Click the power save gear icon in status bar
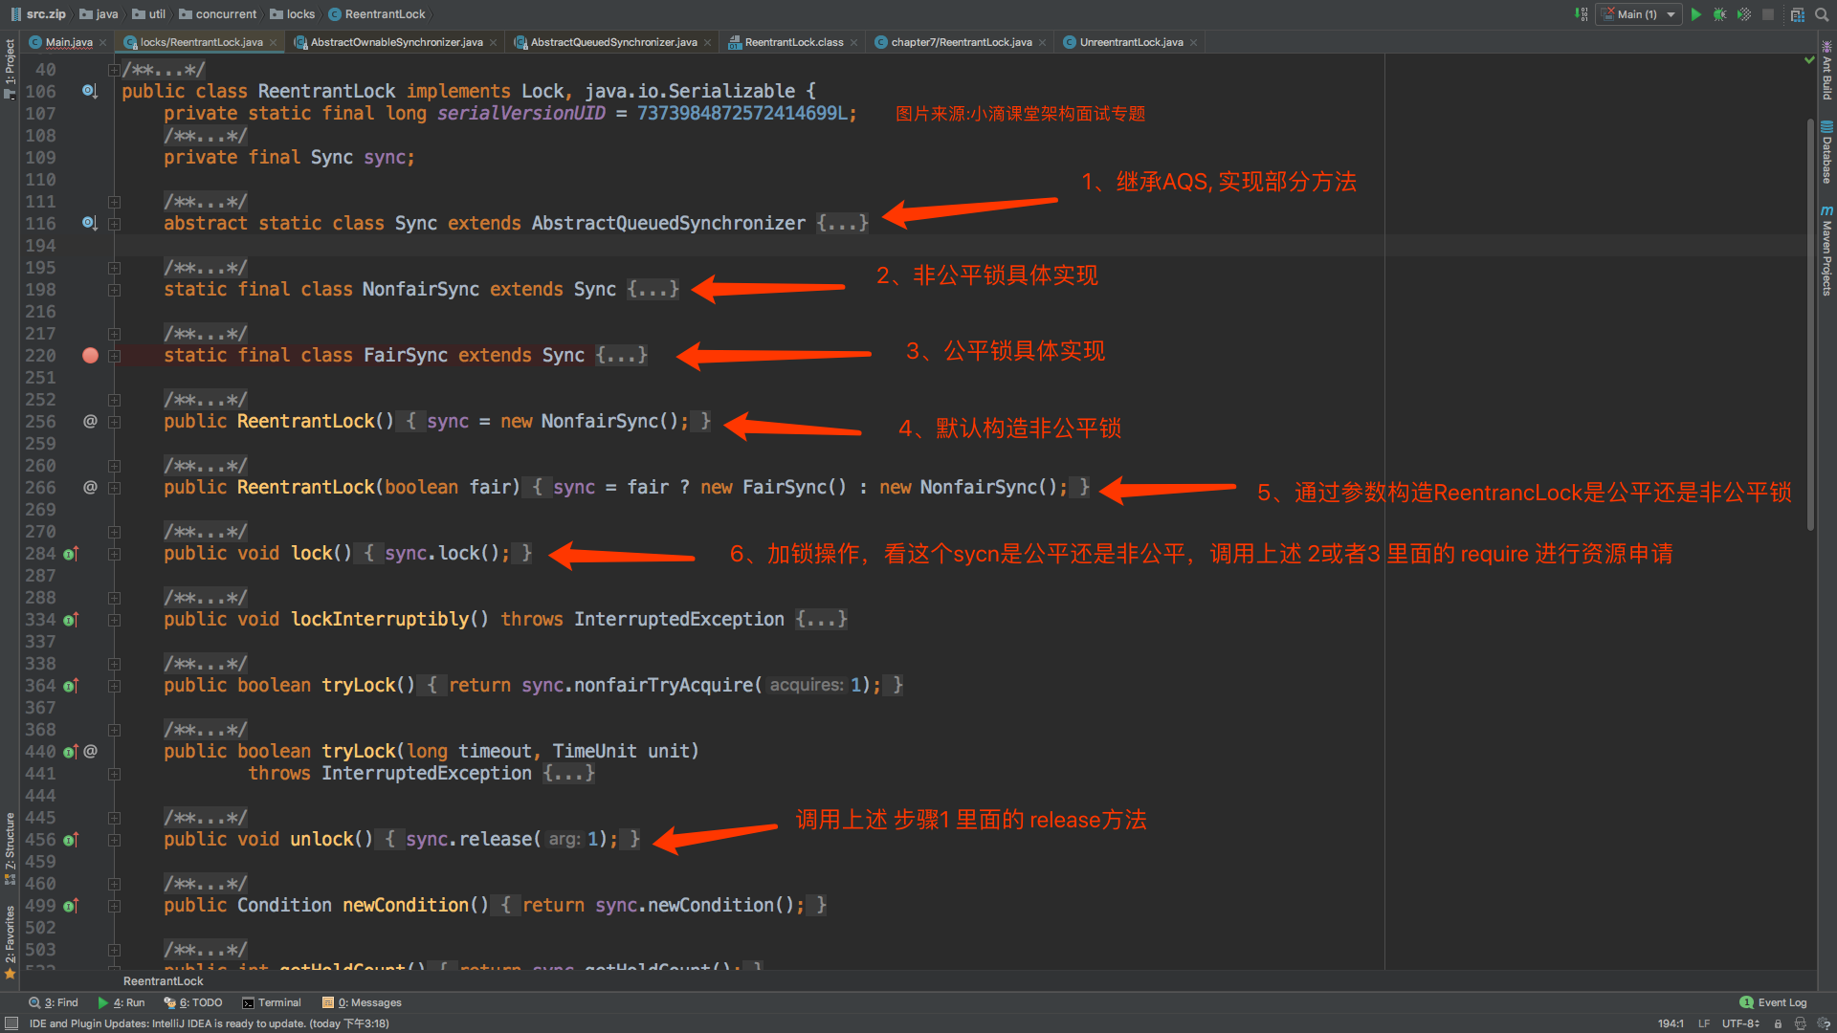The height and width of the screenshot is (1033, 1837). click(1824, 1023)
